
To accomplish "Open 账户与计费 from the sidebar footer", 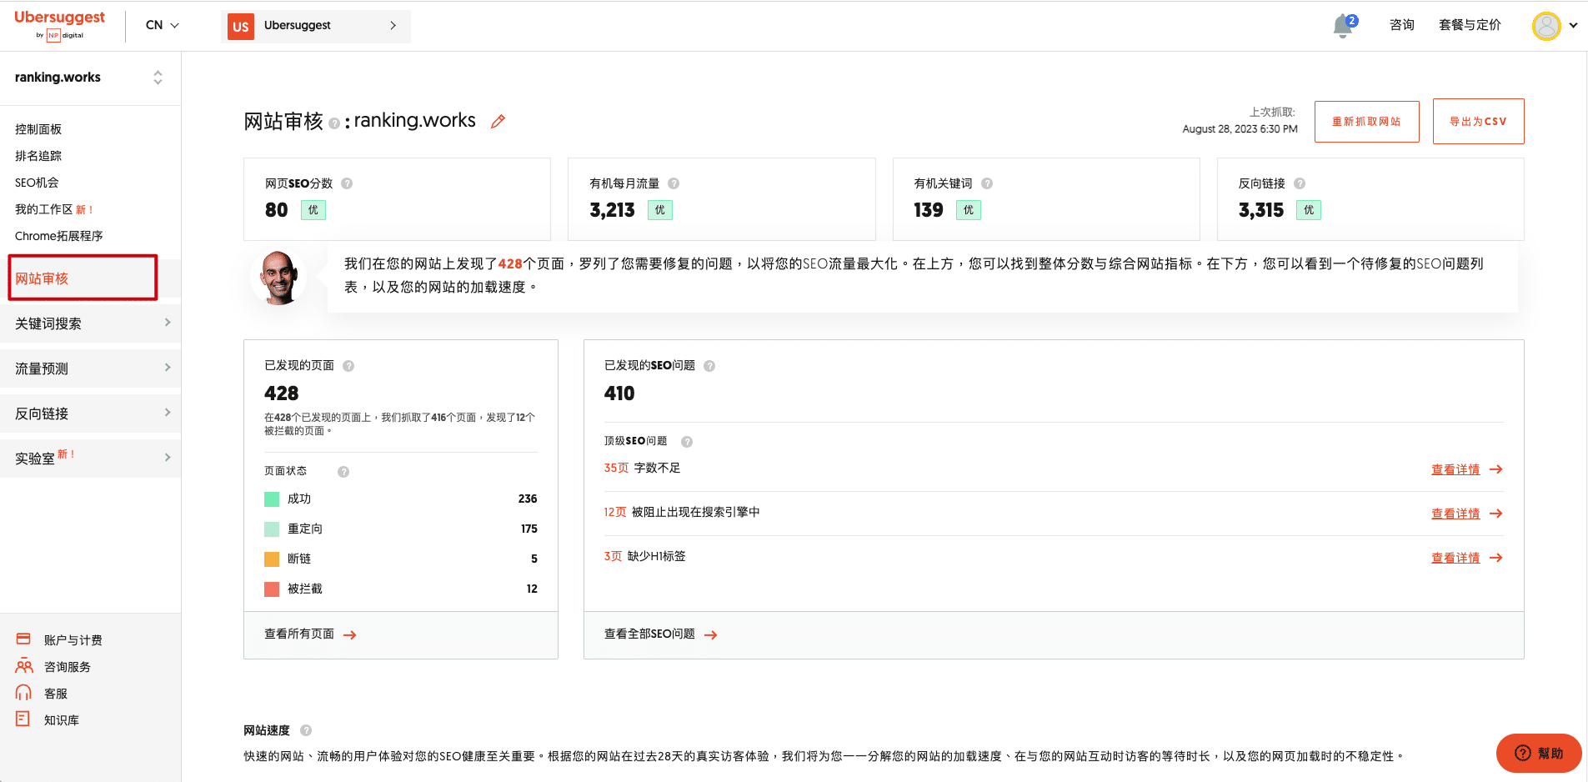I will pyautogui.click(x=73, y=640).
